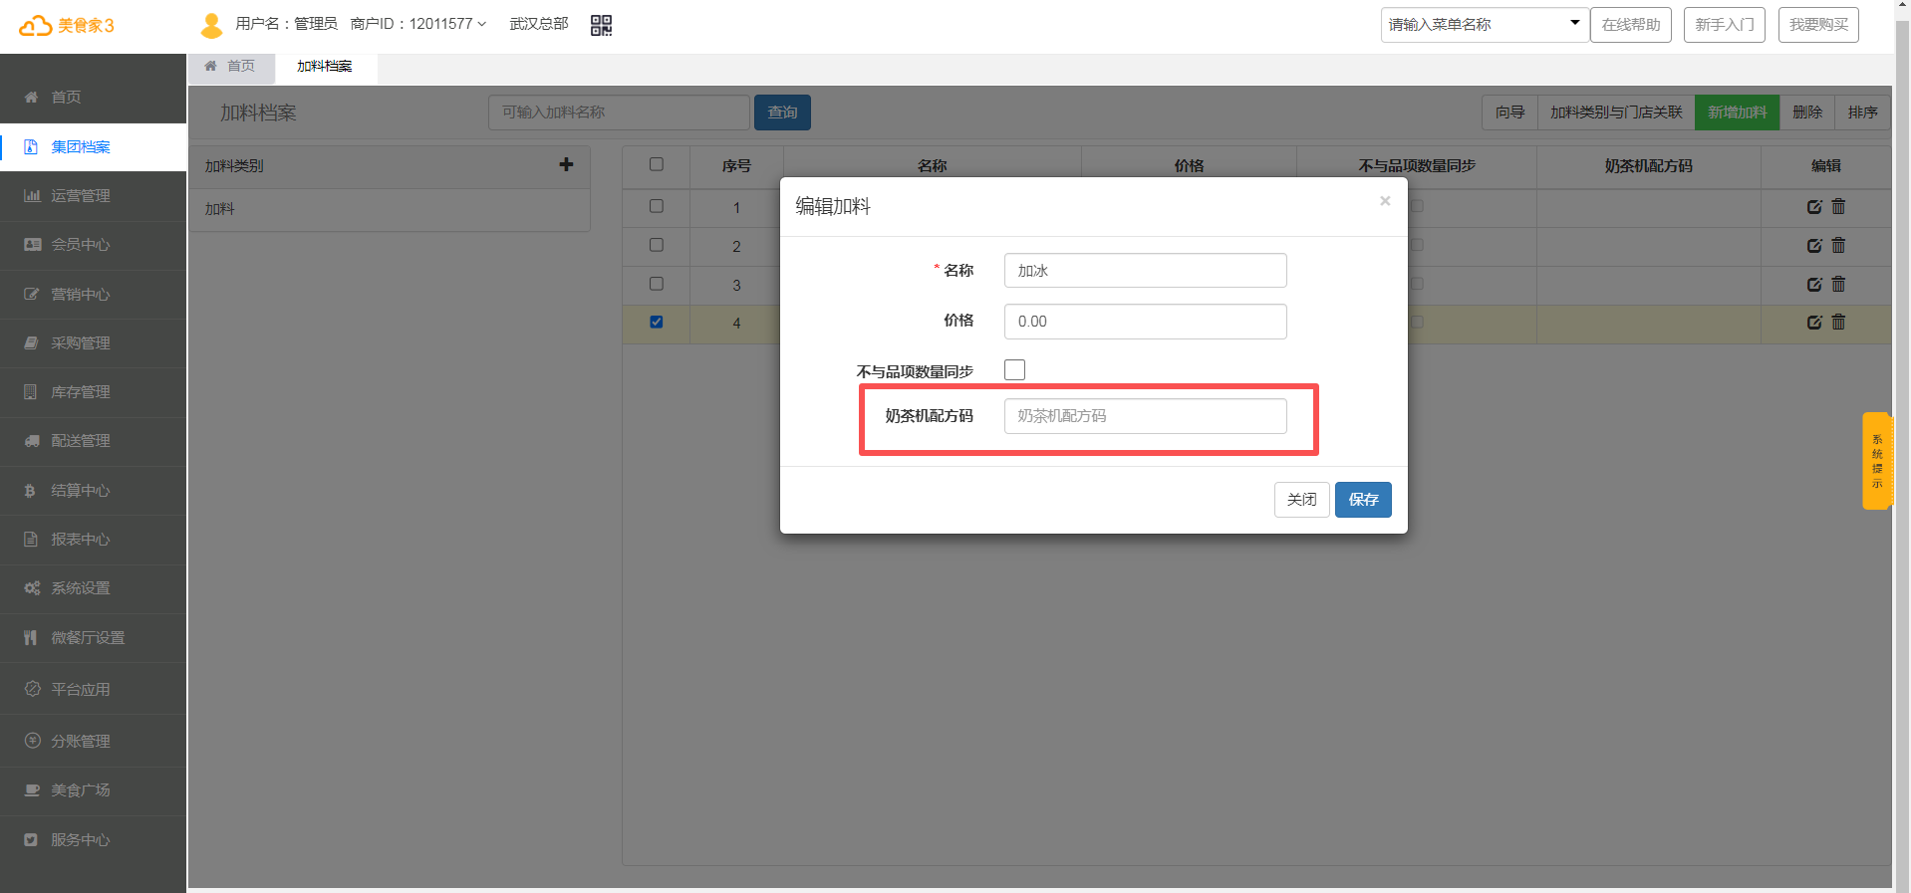Open 系统设置 in the sidebar menu

pyautogui.click(x=81, y=588)
